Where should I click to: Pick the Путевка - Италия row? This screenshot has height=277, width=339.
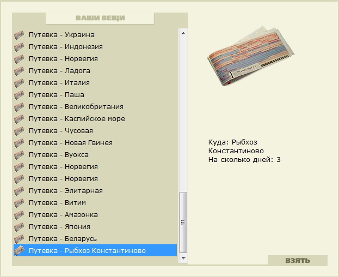[x=95, y=83]
